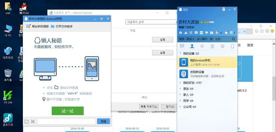
Task: Open the user folder on desktop
Action: (8, 8)
